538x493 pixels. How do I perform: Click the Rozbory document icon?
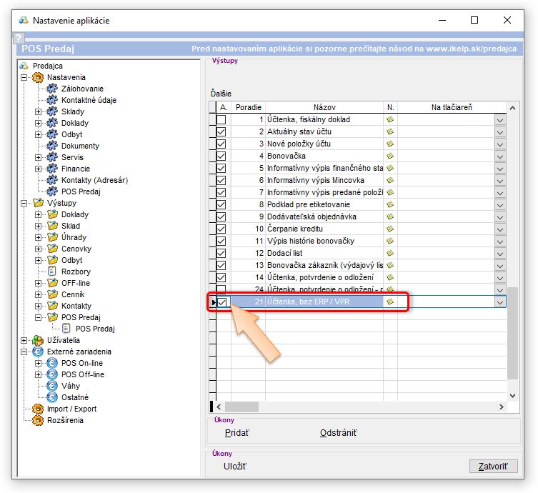51,272
